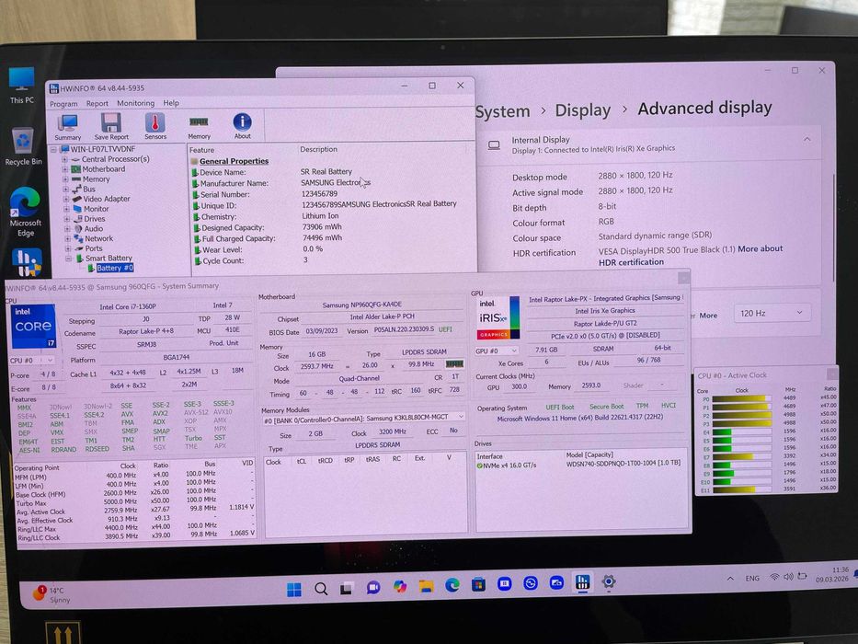This screenshot has width=858, height=644.
Task: Expand the Motherboard tree node
Action: pyautogui.click(x=64, y=169)
